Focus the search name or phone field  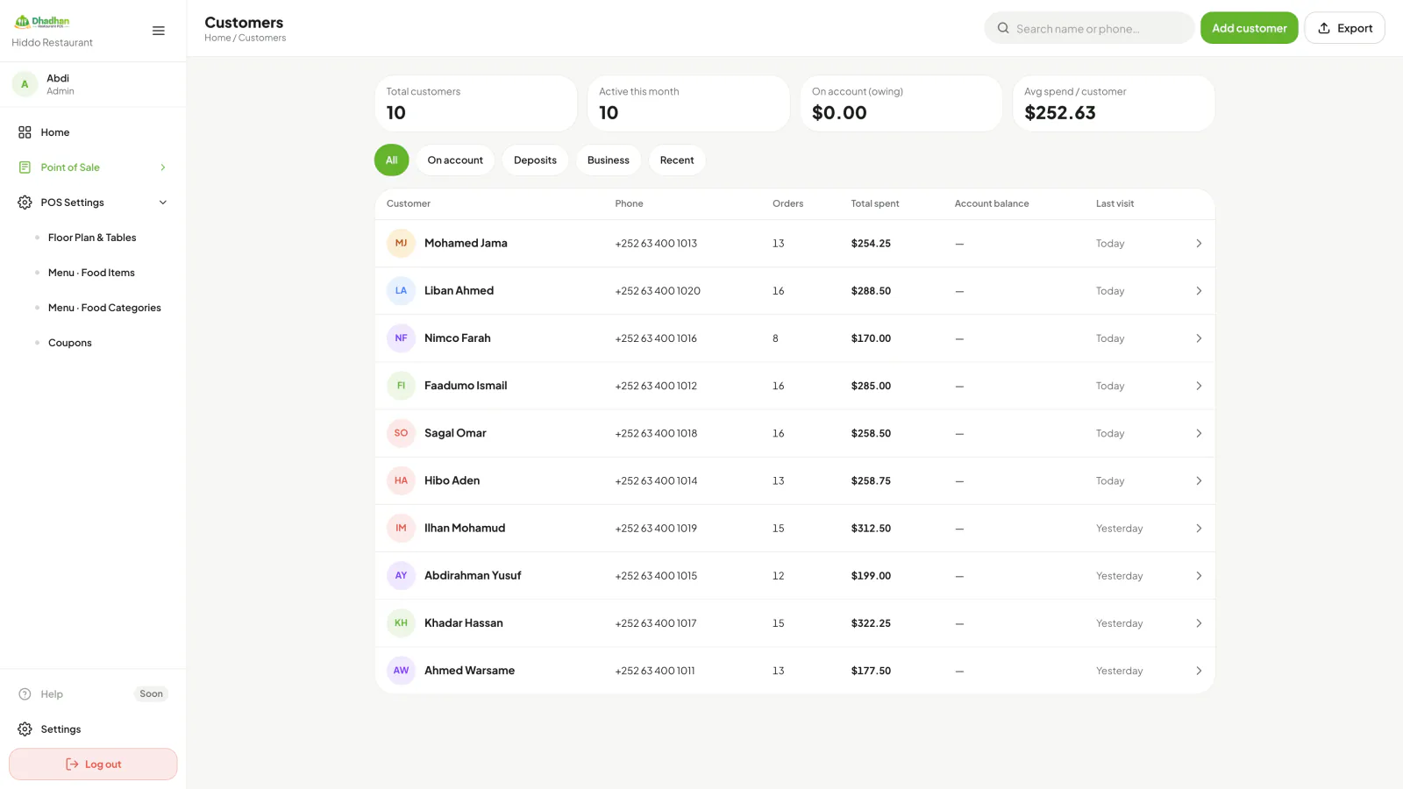pos(1089,28)
